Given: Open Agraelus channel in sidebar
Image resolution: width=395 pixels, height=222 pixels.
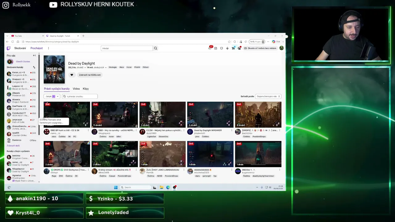Looking at the screenshot, I should (x=22, y=178).
